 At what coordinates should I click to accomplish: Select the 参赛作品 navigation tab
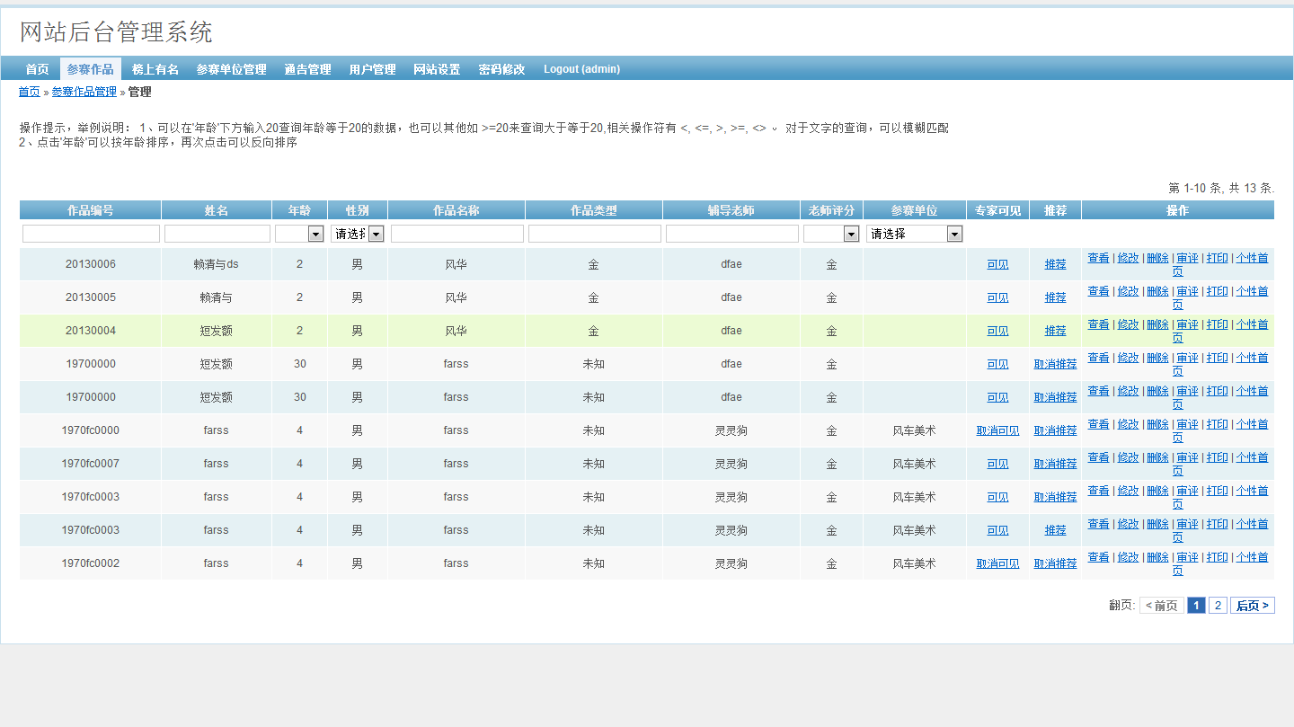click(90, 69)
